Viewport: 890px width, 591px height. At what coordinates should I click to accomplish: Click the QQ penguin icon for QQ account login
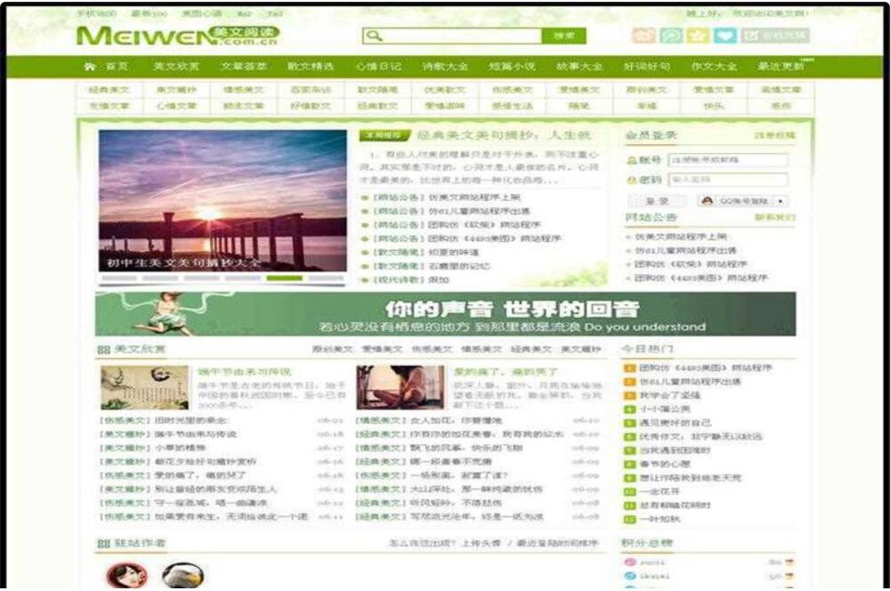point(708,201)
